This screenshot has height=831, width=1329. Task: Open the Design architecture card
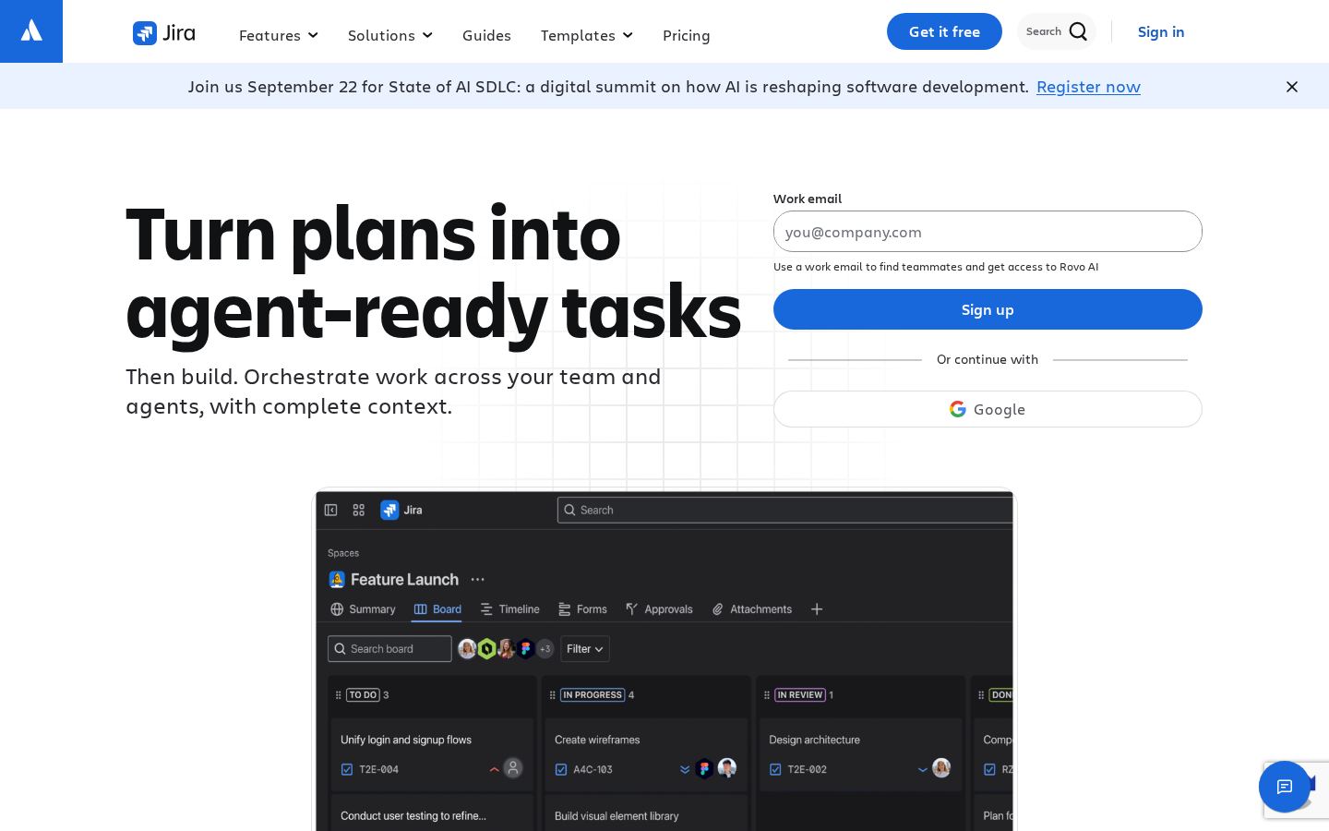[860, 754]
